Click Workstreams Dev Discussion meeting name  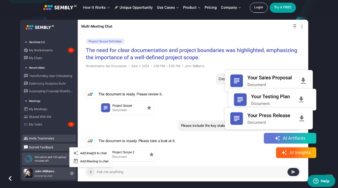[x=106, y=66]
